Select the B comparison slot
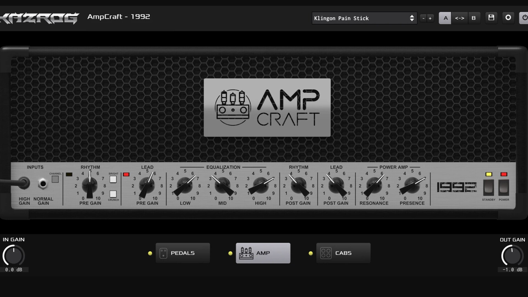The image size is (528, 297). point(474,18)
